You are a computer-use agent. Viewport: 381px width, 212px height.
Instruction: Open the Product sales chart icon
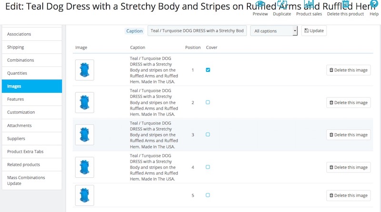point(309,6)
